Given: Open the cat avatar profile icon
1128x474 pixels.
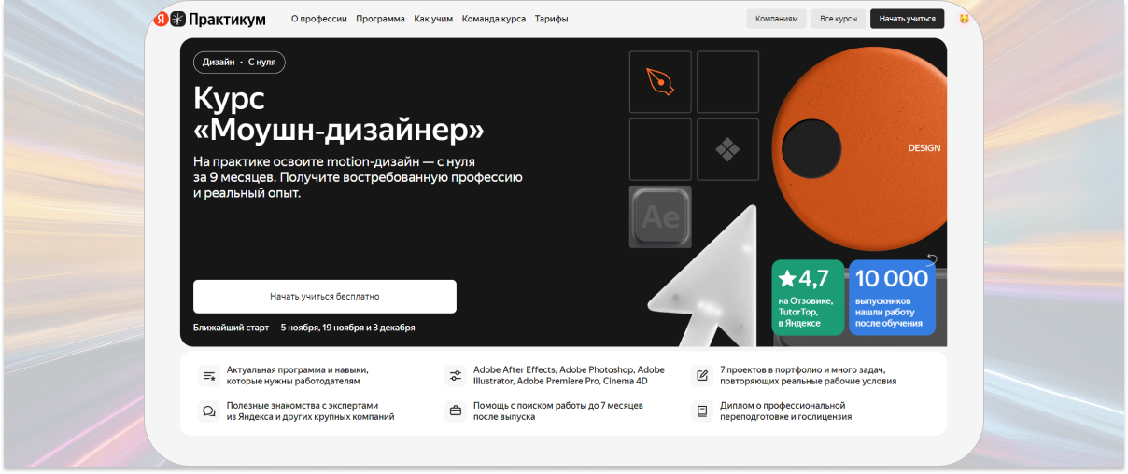Looking at the screenshot, I should (964, 19).
